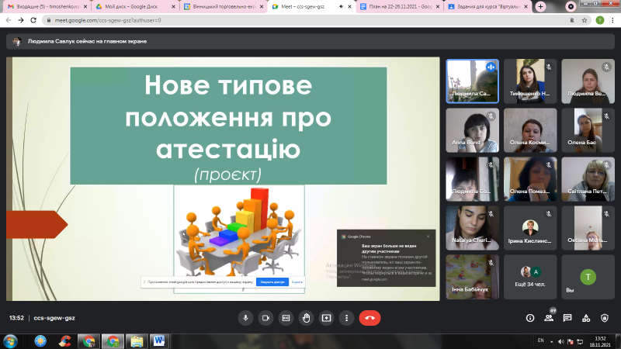The height and width of the screenshot is (349, 621).
Task: Open the three-dot more options menu
Action: [346, 318]
